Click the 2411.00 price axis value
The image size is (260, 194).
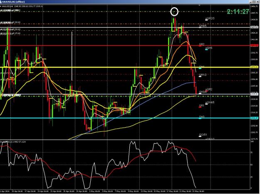coord(254,39)
